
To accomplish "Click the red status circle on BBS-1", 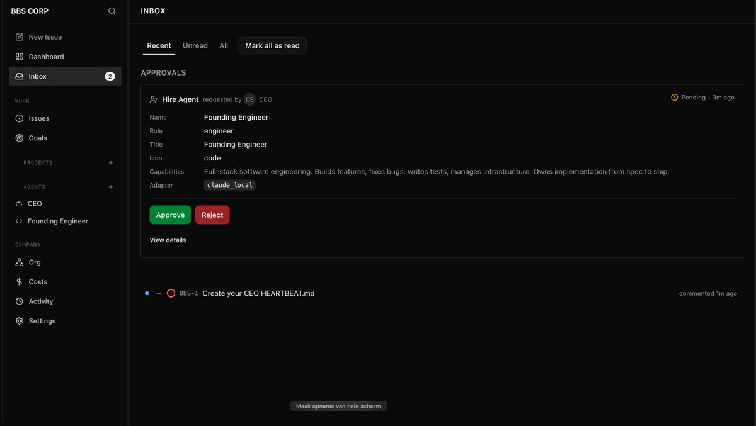I will (171, 293).
